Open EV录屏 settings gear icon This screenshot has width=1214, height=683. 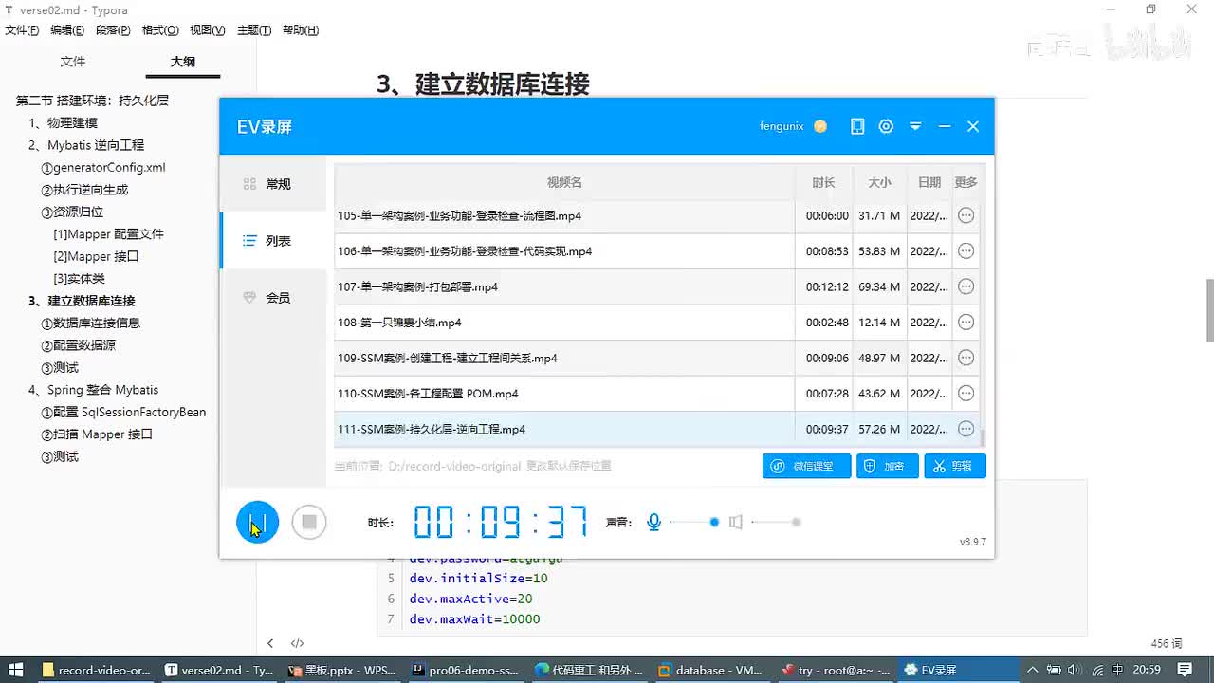[886, 126]
